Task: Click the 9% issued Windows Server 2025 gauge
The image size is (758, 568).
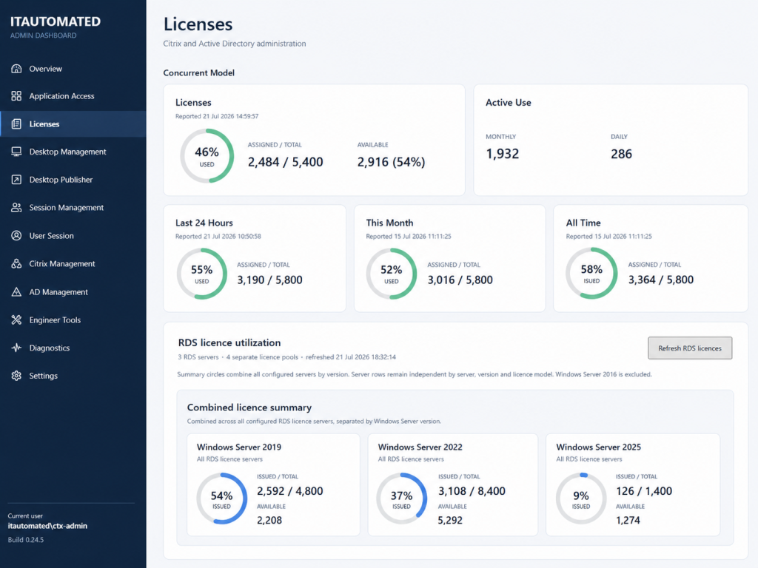Action: (x=581, y=499)
